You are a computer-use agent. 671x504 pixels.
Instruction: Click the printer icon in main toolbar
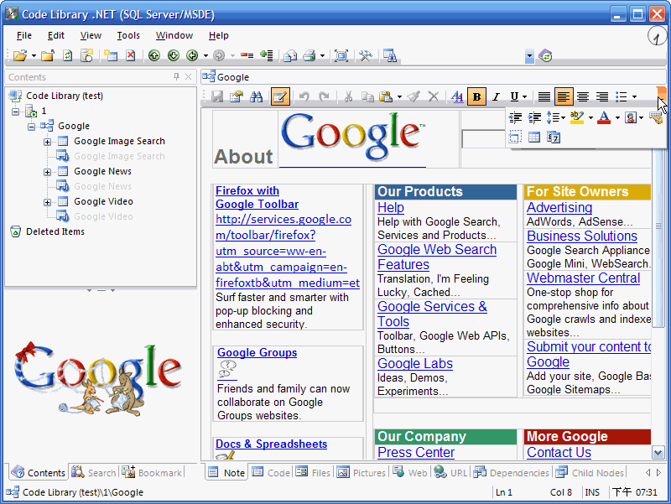[x=309, y=55]
